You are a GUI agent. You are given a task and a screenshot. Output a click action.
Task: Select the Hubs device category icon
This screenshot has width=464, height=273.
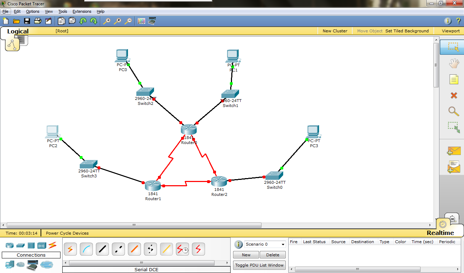(31, 245)
